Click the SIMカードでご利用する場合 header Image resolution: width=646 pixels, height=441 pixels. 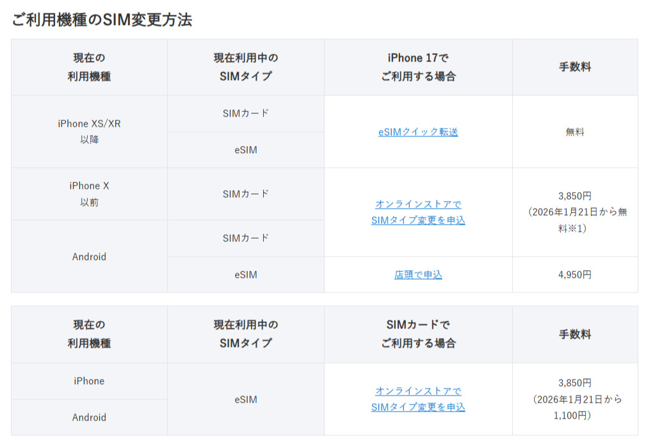tap(418, 334)
